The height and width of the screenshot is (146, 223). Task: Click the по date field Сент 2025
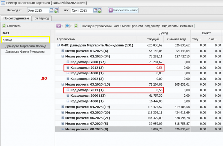click(x=82, y=10)
